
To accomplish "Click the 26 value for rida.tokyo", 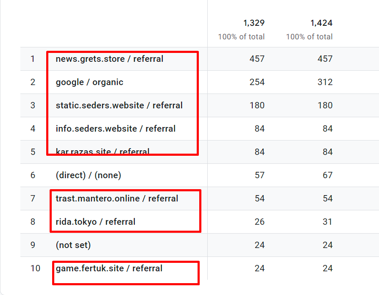I will click(x=259, y=222).
